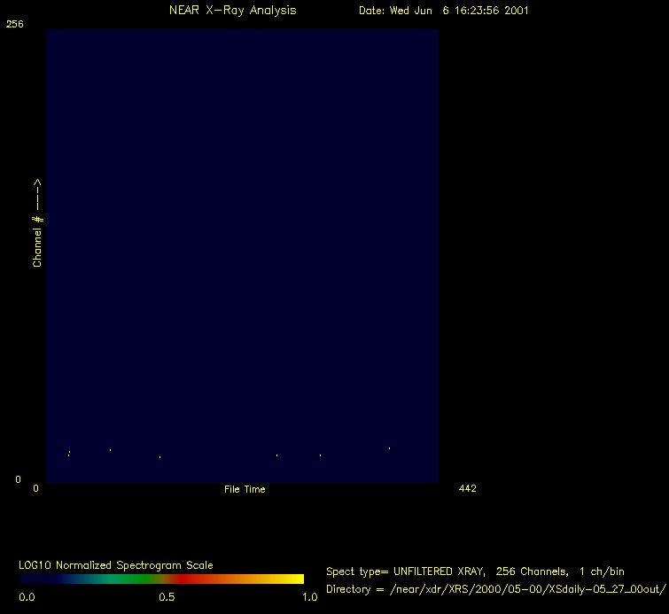Image resolution: width=669 pixels, height=614 pixels.
Task: Click the NEAR X-Ray Analysis title
Action: coord(232,11)
